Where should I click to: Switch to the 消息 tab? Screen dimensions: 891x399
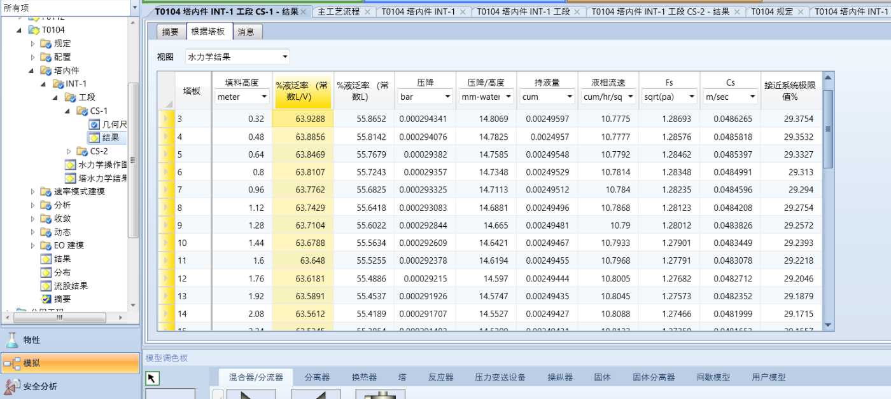(x=246, y=32)
